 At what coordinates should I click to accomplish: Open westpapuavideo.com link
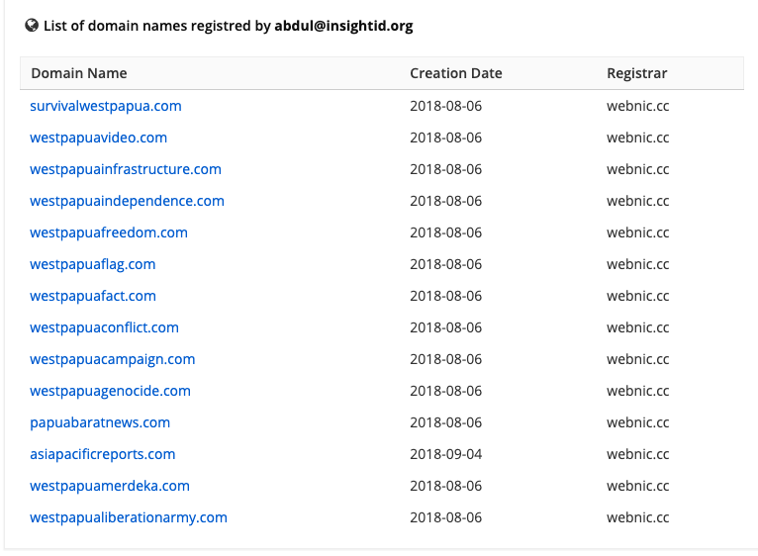(98, 138)
